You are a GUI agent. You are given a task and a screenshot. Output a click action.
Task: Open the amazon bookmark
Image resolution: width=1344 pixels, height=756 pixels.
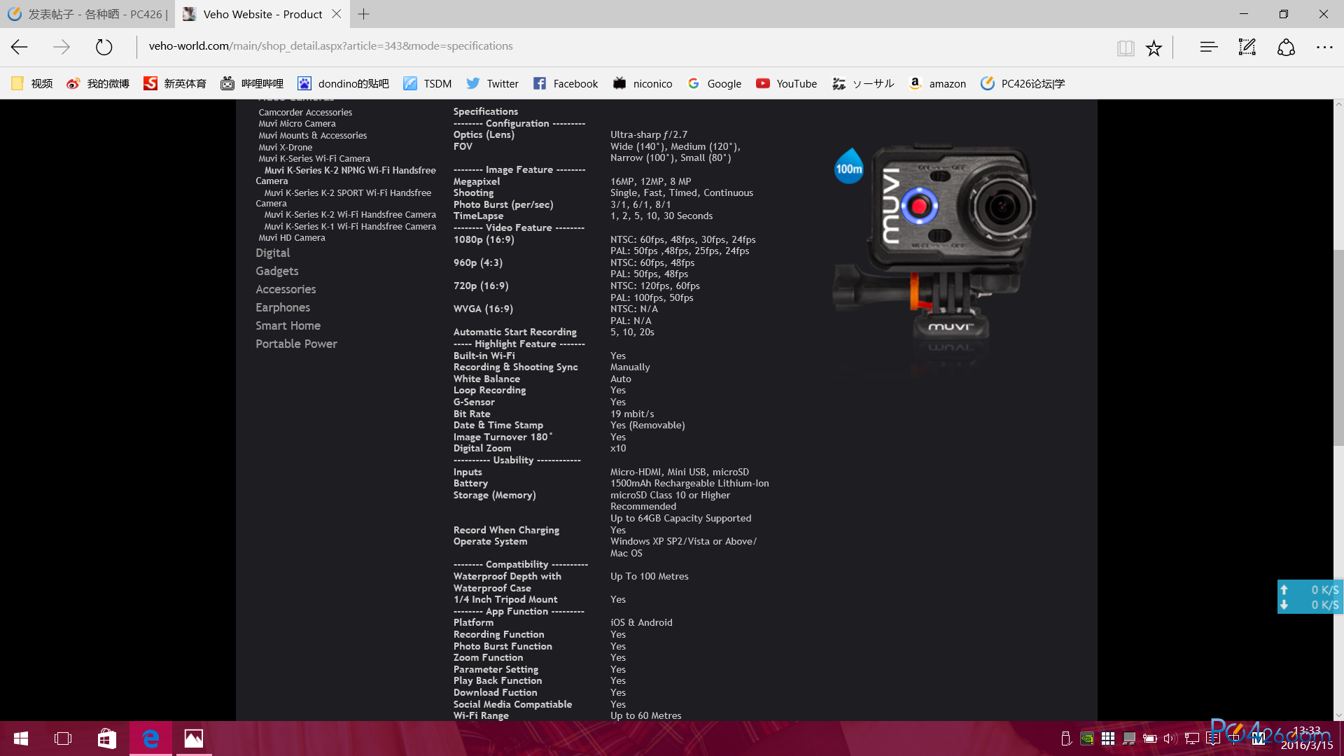tap(937, 83)
